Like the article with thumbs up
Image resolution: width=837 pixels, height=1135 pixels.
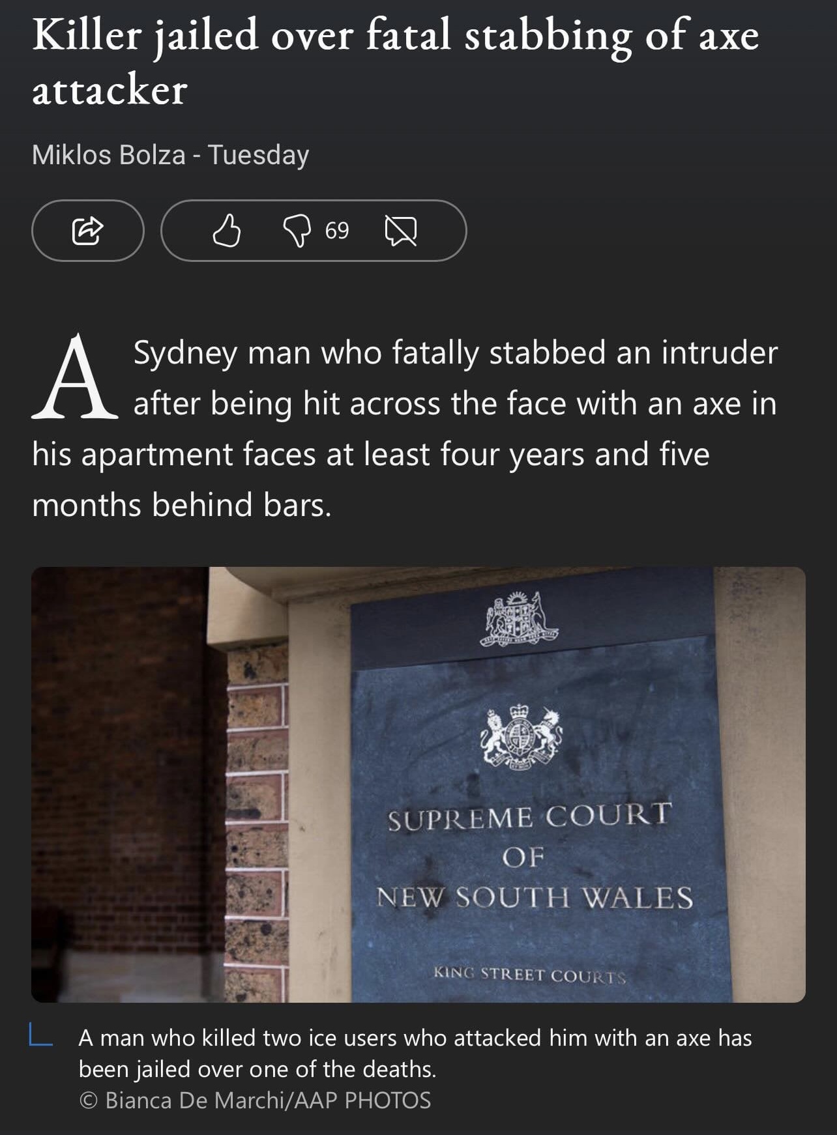[x=226, y=231]
